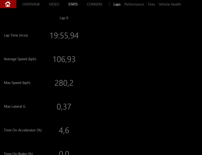
Task: Select the 4,6 accelerator percentage value
Action: [x=64, y=130]
